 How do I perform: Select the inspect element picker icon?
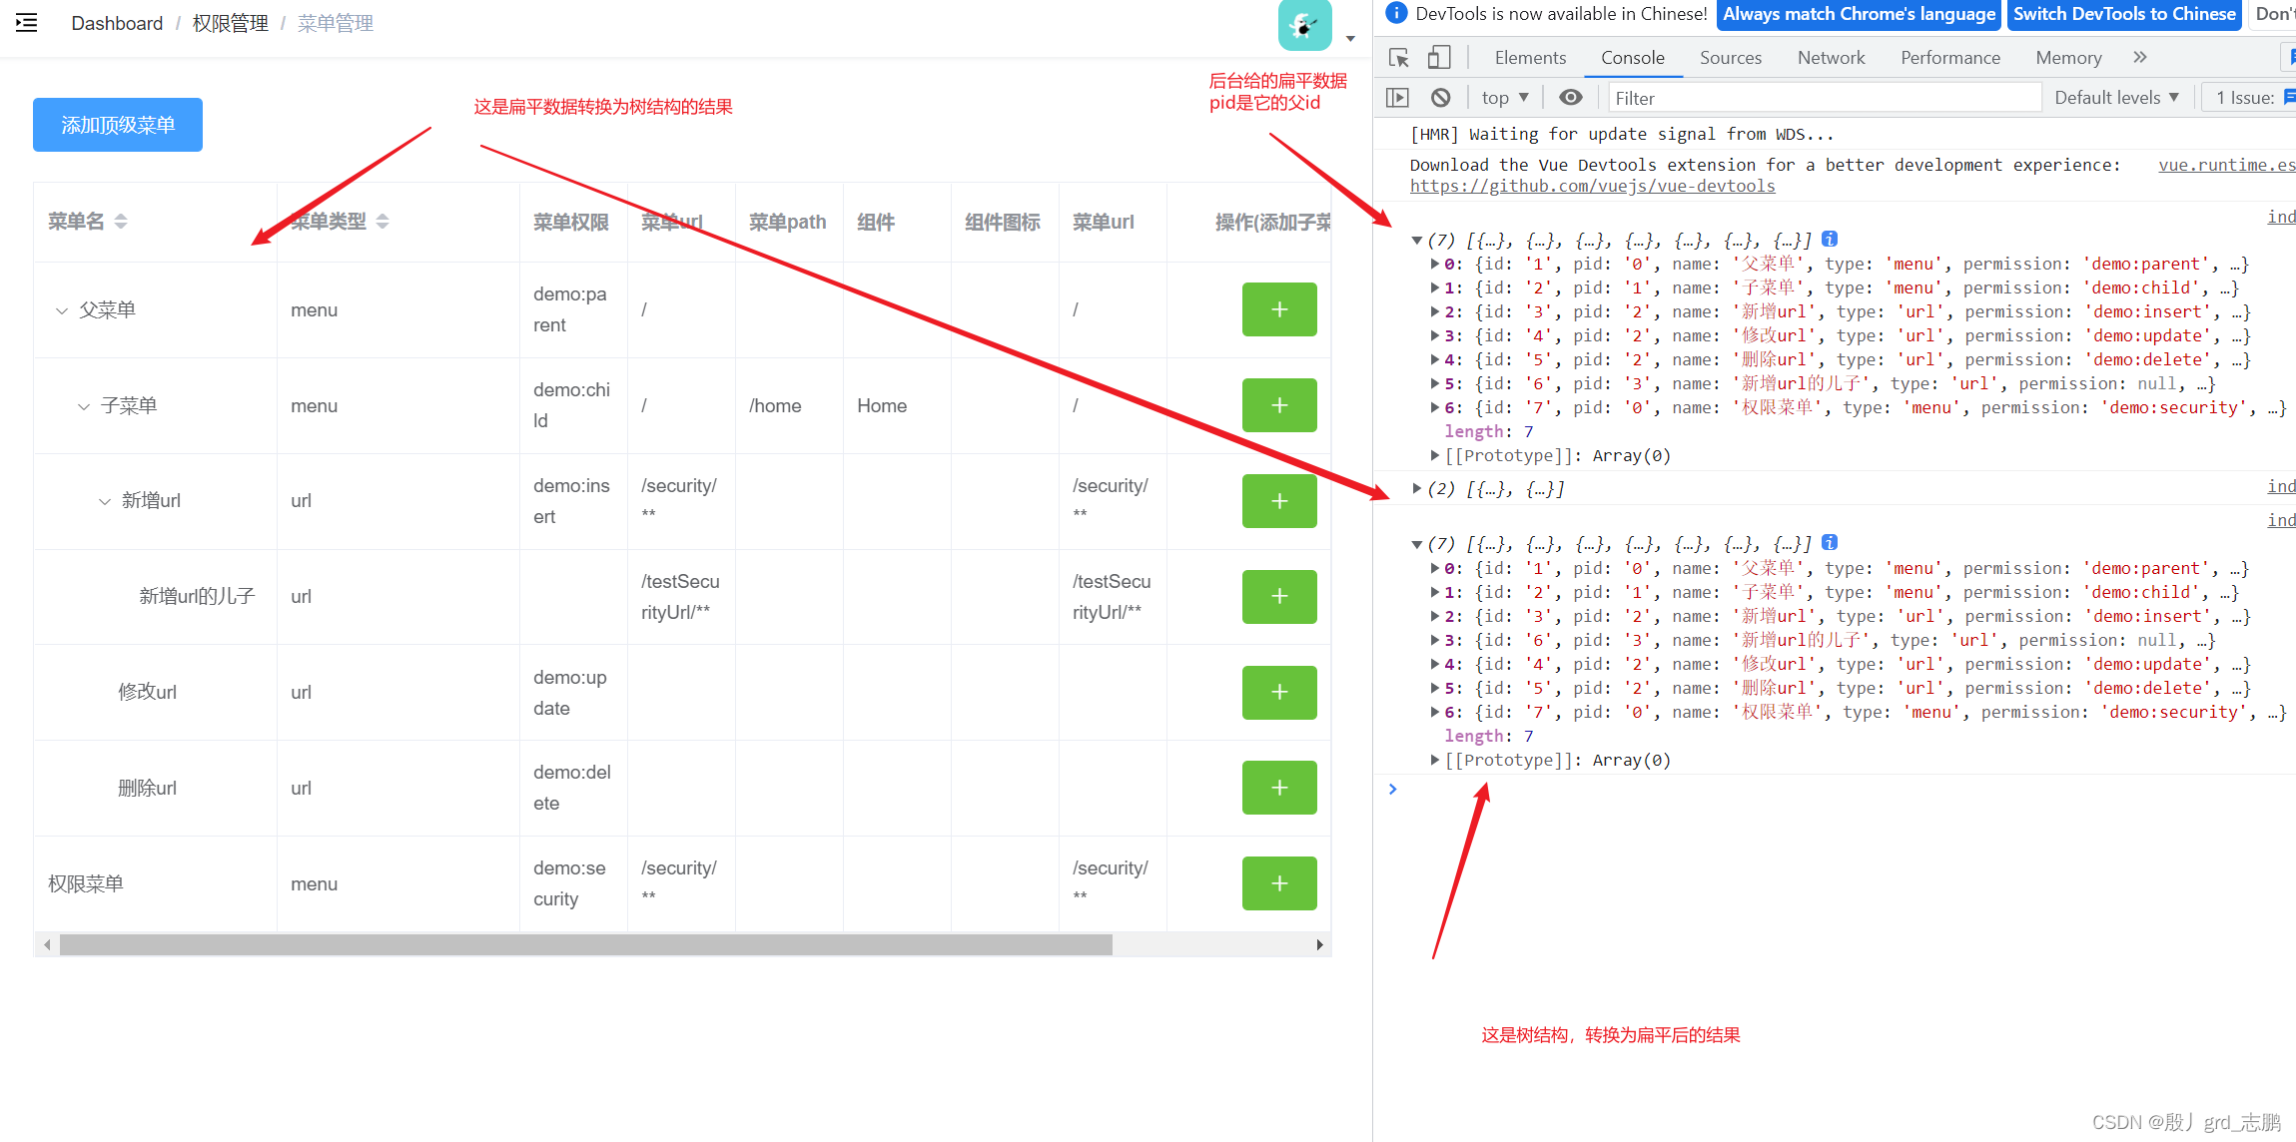[x=1399, y=58]
